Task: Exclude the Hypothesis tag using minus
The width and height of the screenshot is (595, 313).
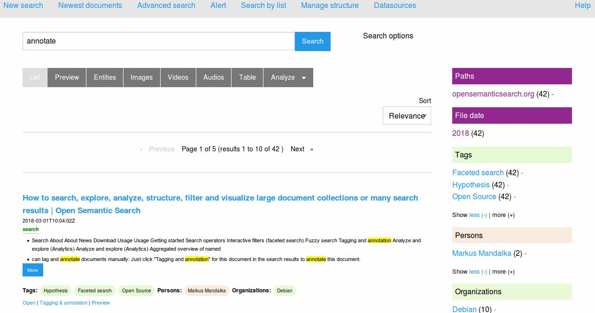Action: pos(508,185)
